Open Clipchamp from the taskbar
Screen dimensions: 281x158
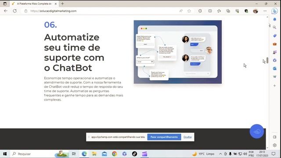click(x=144, y=154)
